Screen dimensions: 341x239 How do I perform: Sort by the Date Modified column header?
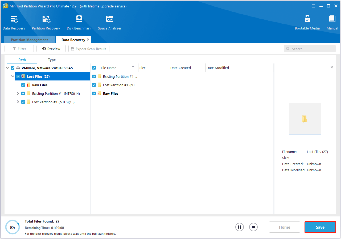point(239,68)
